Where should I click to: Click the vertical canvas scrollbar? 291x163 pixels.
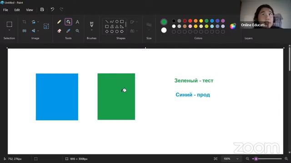[290, 58]
